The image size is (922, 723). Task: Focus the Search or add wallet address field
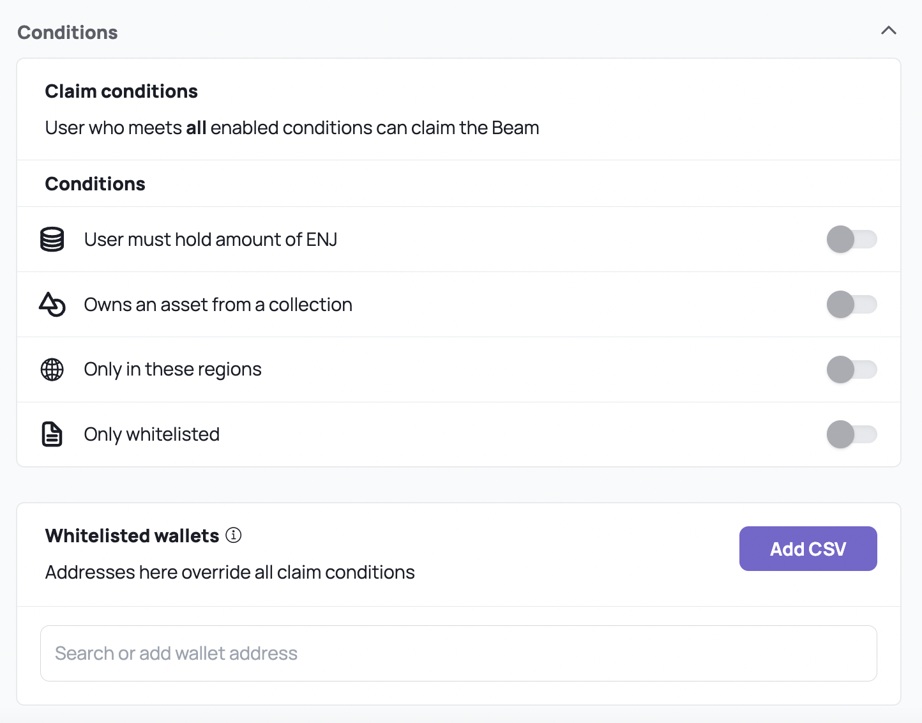coord(458,653)
